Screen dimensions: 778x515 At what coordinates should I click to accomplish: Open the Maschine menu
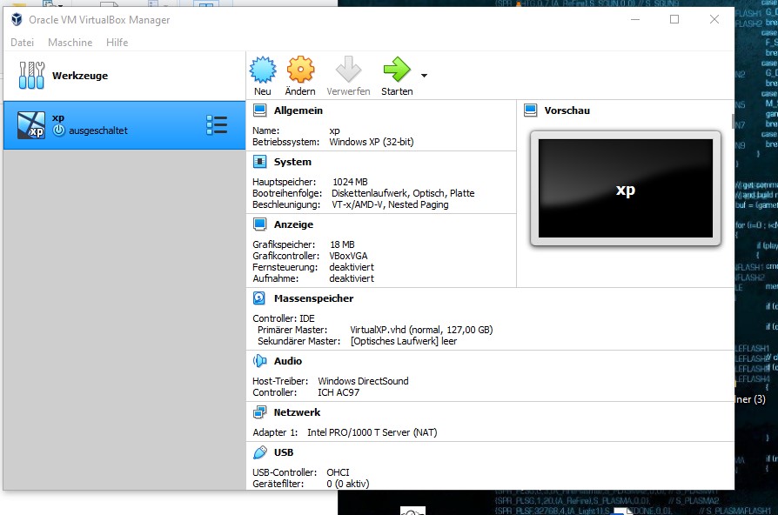pos(70,43)
